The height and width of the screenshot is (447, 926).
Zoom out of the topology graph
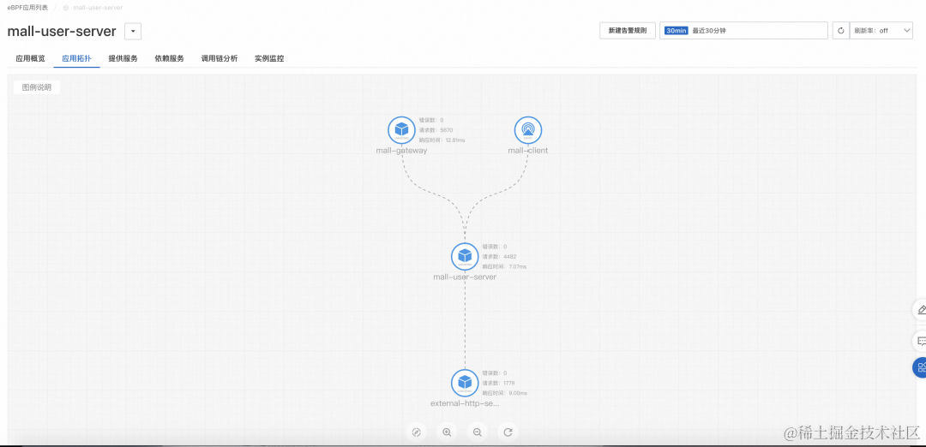point(478,432)
